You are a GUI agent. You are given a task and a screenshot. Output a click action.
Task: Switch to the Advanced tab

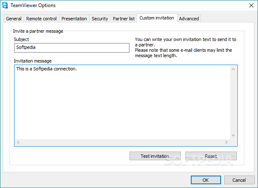189,19
